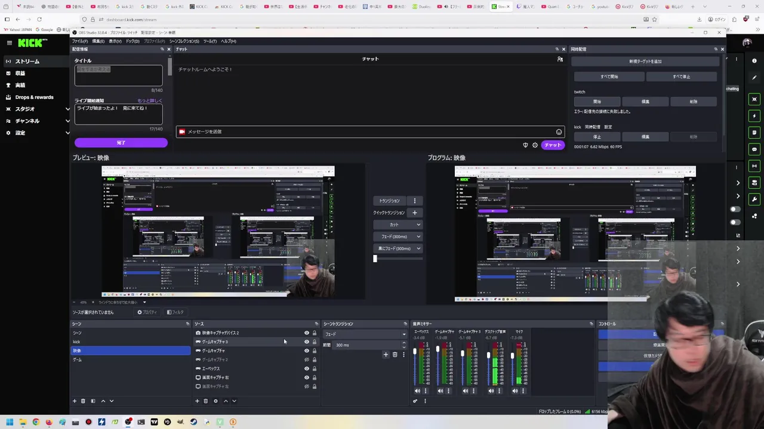The height and width of the screenshot is (429, 764).
Task: Click purple 完了 button under stream info
Action: point(121,143)
